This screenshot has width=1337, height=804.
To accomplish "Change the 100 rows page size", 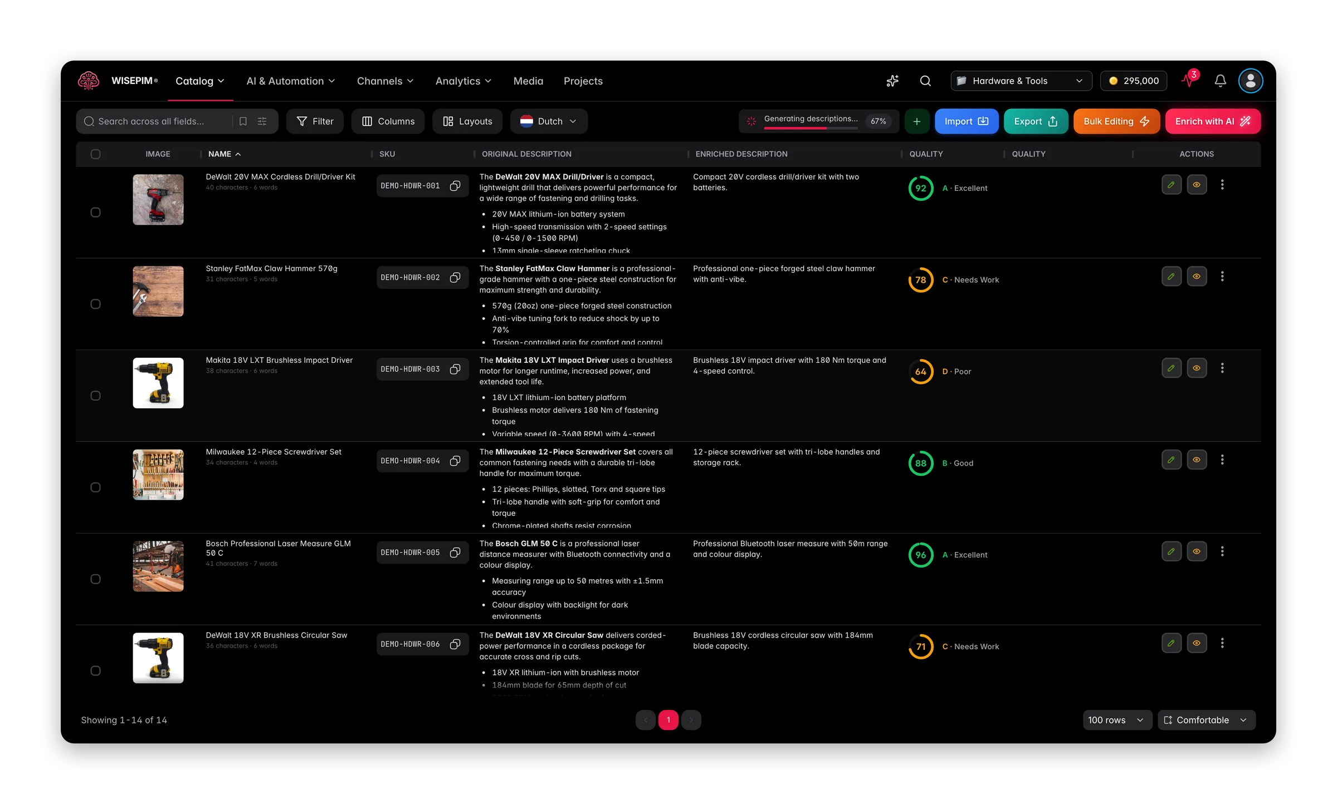I will point(1116,720).
